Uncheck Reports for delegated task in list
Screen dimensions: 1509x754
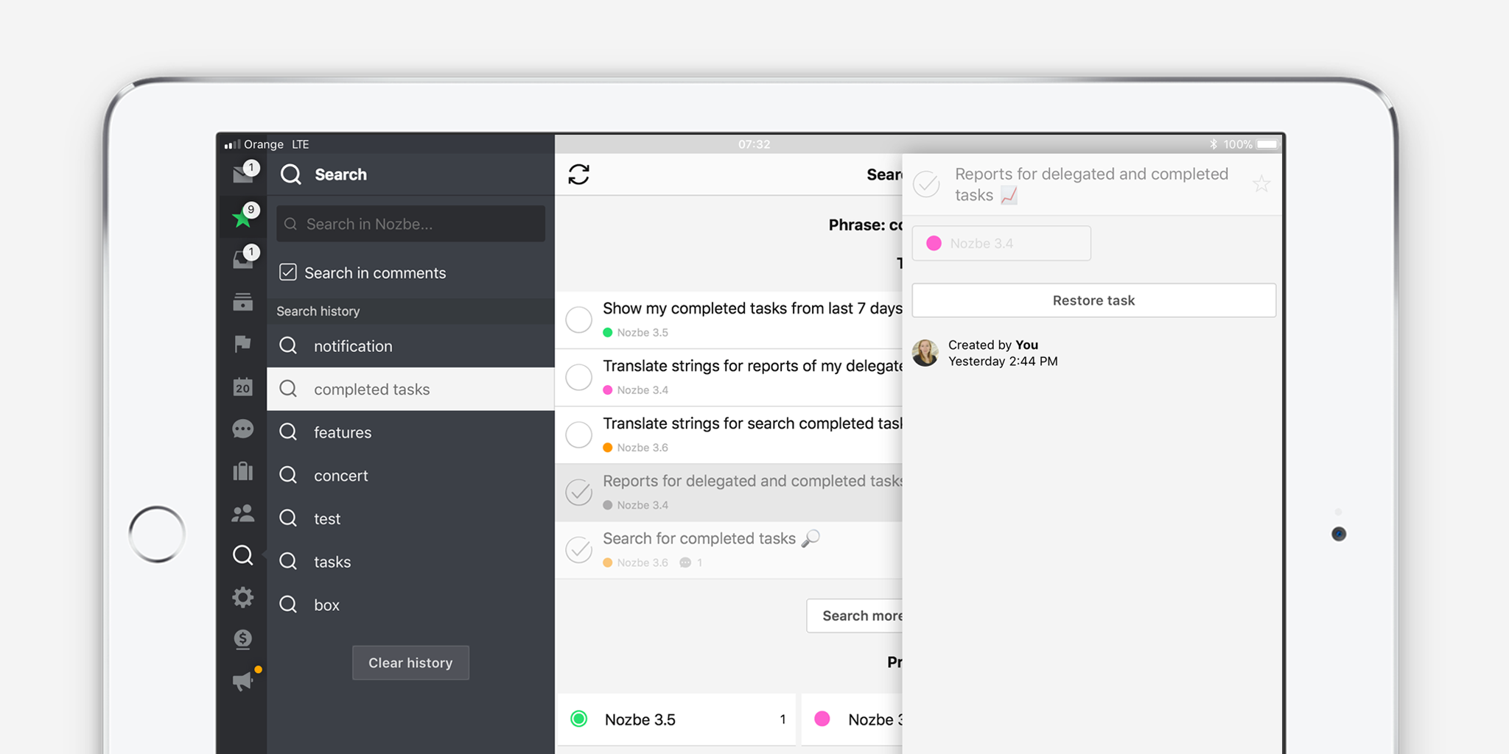click(579, 492)
